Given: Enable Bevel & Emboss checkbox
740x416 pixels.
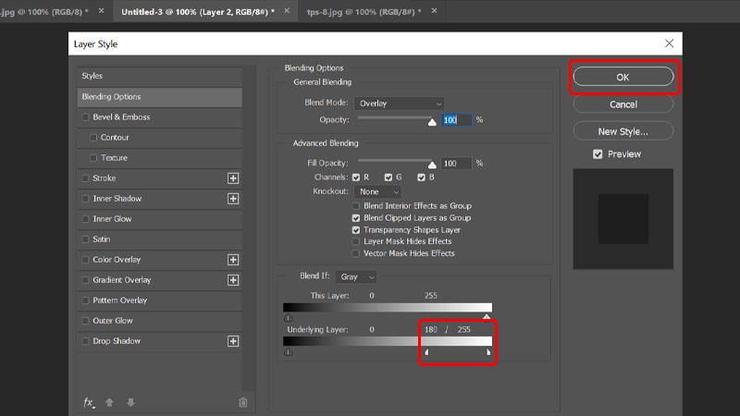Looking at the screenshot, I should [x=85, y=117].
